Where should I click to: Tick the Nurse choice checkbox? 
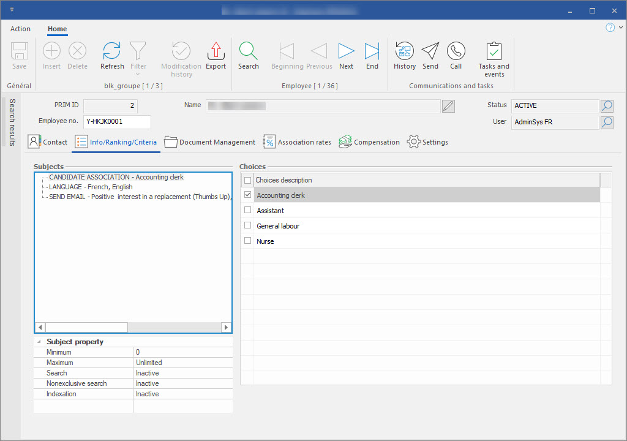click(x=247, y=241)
